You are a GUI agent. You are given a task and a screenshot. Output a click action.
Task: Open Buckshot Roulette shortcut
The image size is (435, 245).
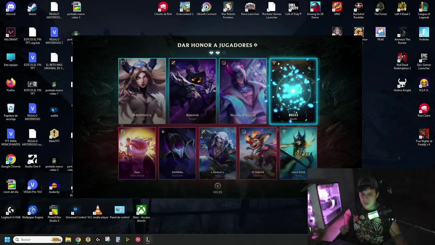pyautogui.click(x=359, y=10)
